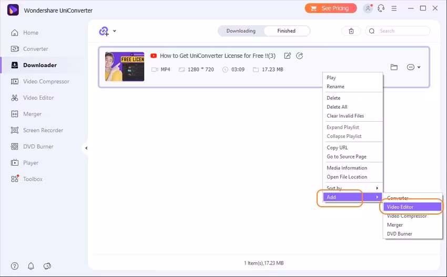The width and height of the screenshot is (447, 277).
Task: Click the more options ellipsis icon
Action: [411, 67]
